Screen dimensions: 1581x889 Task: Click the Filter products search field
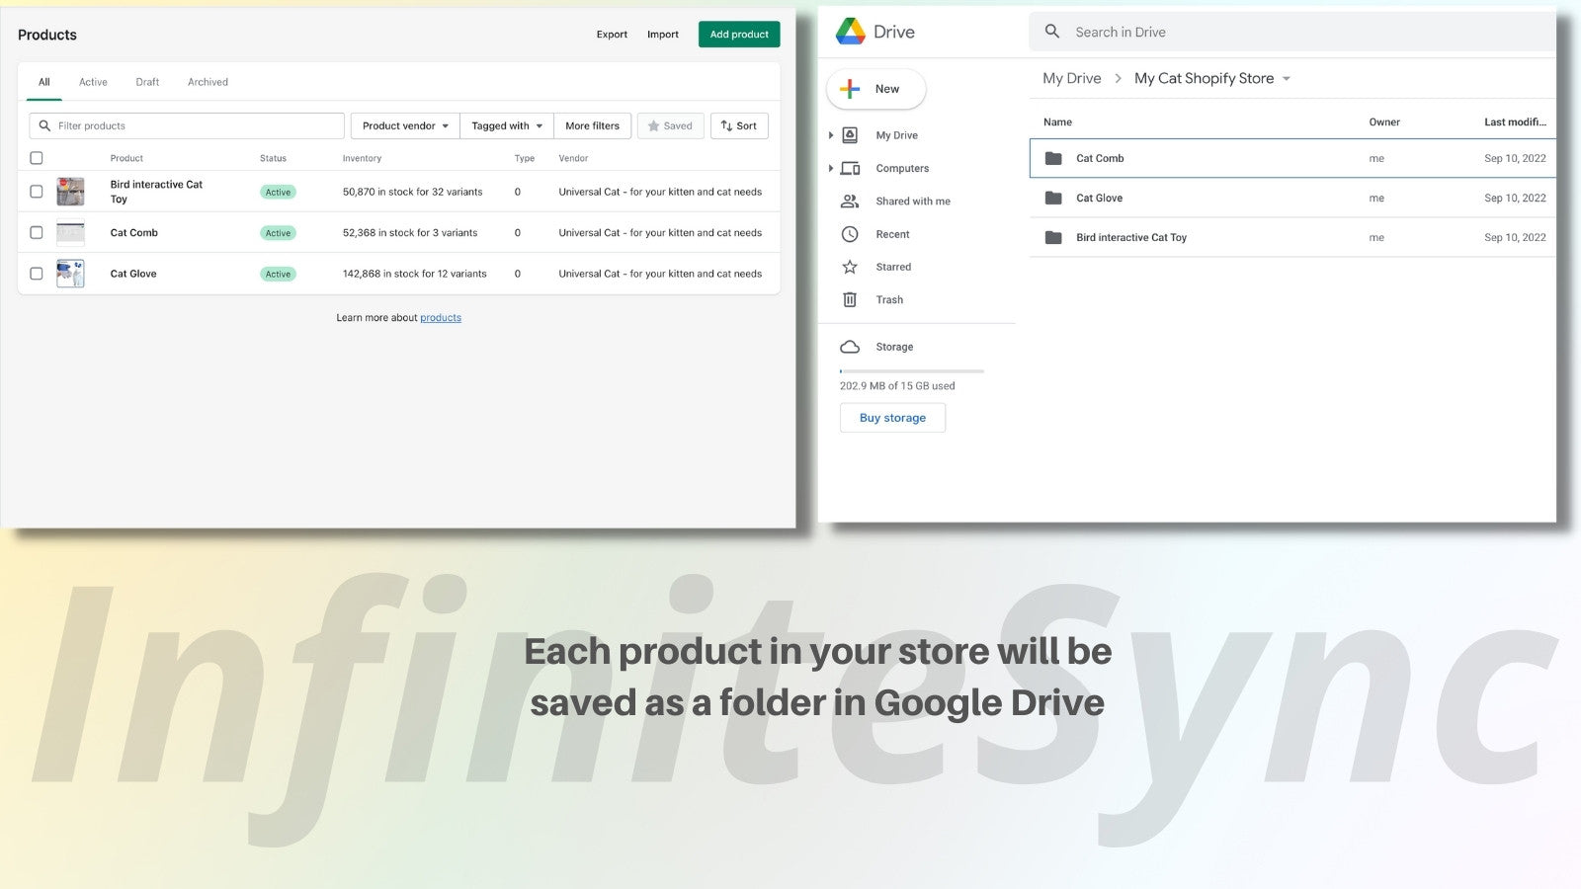pos(188,125)
